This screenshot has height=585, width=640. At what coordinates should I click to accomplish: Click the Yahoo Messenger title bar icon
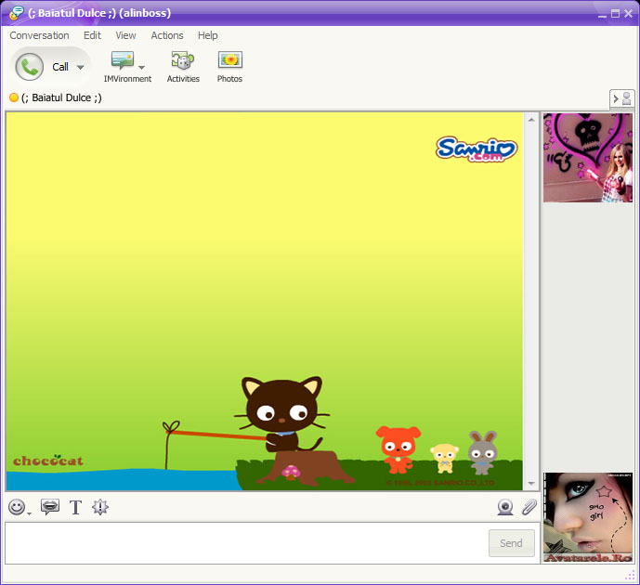[x=17, y=13]
